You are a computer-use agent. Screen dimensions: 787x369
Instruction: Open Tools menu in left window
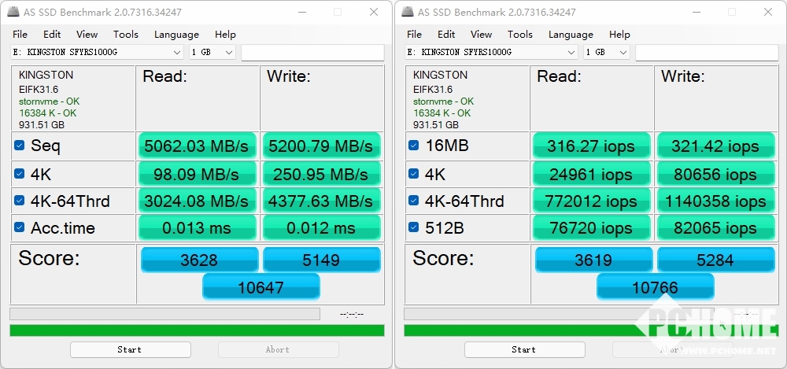tap(125, 34)
